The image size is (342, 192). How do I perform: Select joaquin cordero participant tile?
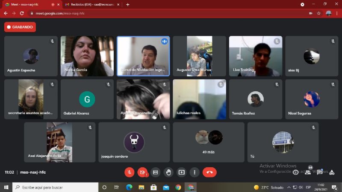(x=134, y=142)
